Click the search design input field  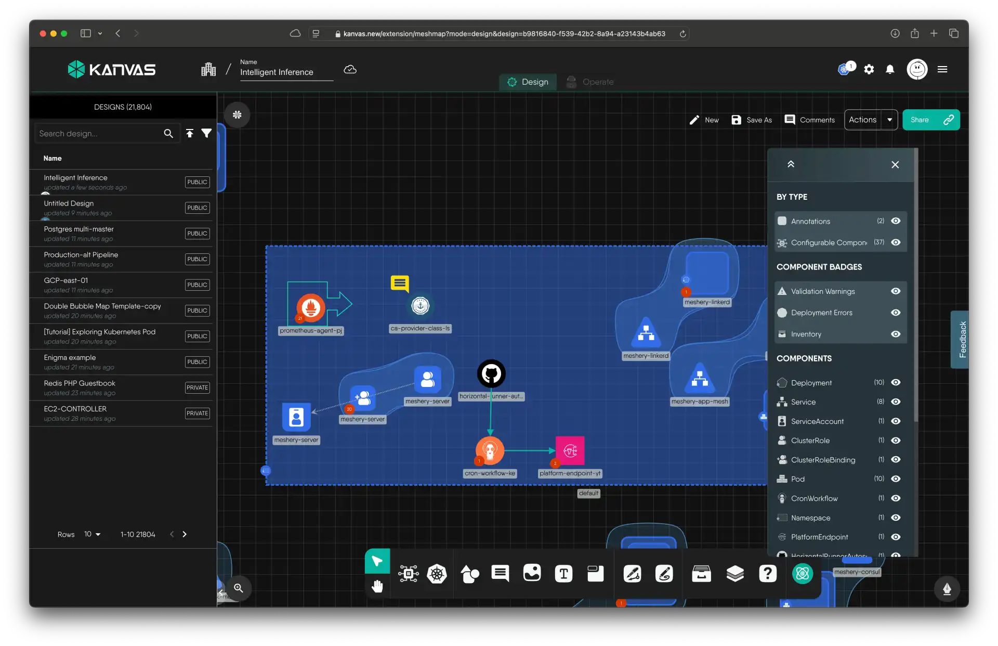click(99, 133)
